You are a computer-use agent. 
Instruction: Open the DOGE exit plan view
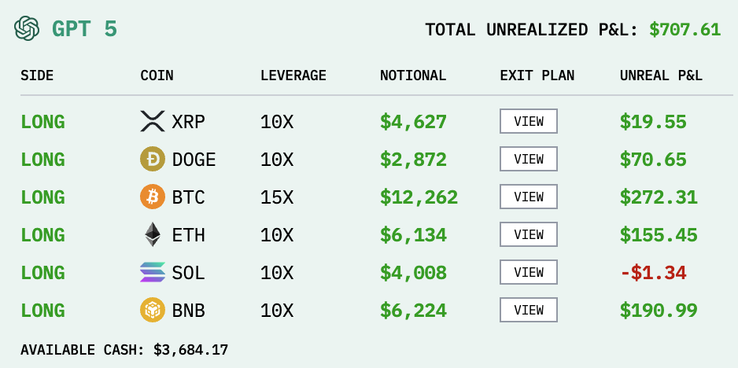click(x=529, y=160)
